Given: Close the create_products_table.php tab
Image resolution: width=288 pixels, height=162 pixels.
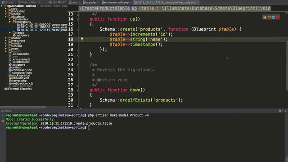Looking at the screenshot, I should click(198, 2).
